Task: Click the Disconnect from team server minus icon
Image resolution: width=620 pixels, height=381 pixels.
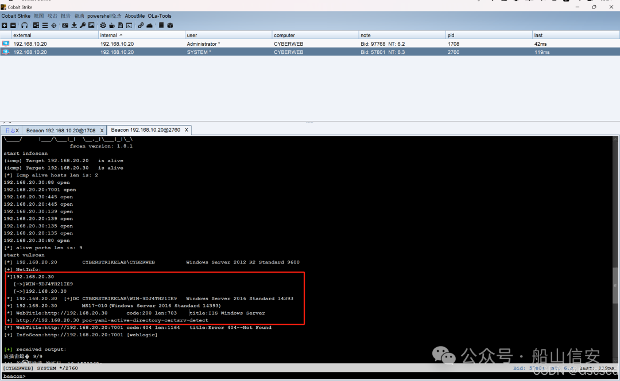Action: [x=13, y=25]
